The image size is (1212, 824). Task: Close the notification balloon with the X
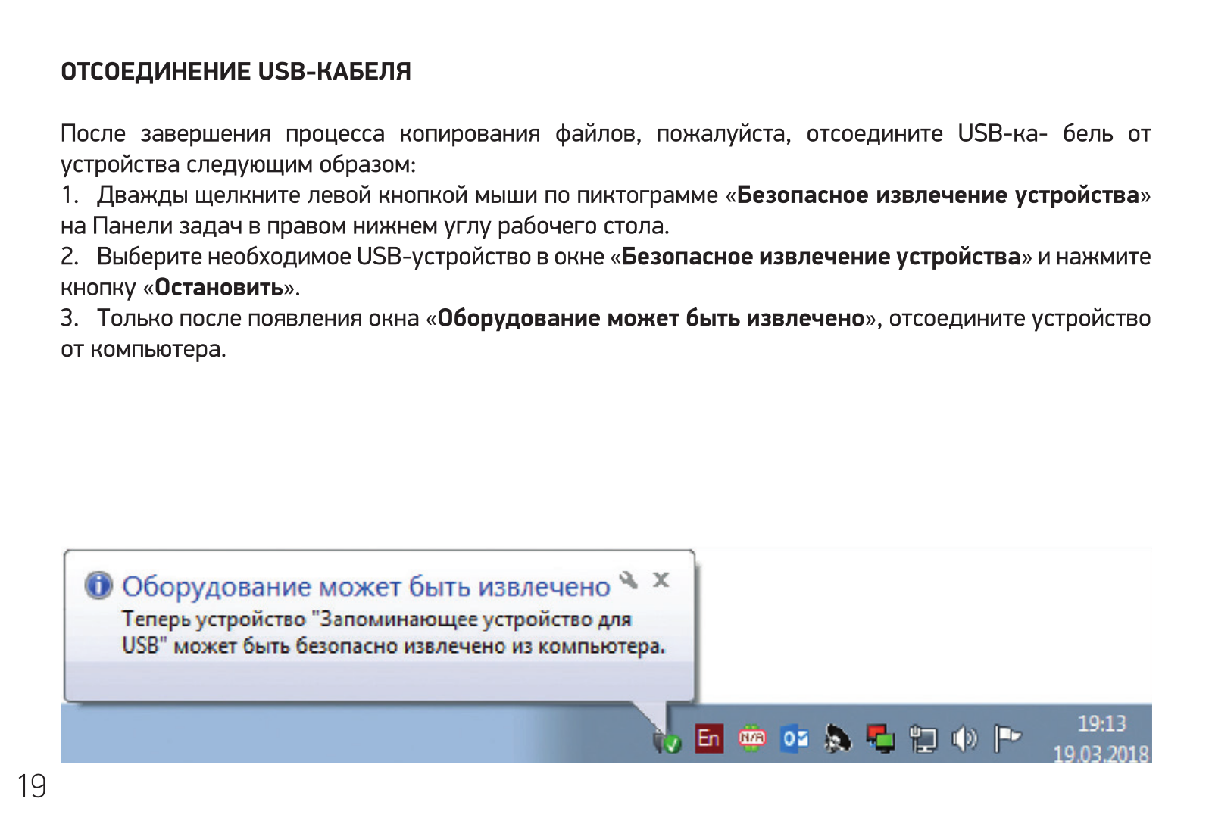661,580
